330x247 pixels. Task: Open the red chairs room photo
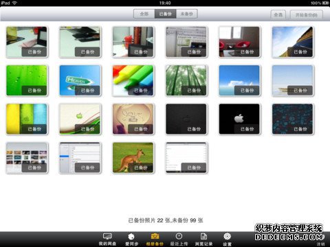239,42
